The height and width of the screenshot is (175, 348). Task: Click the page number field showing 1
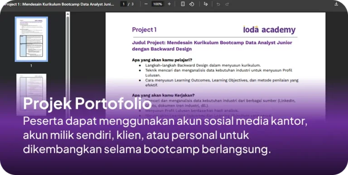pos(124,4)
